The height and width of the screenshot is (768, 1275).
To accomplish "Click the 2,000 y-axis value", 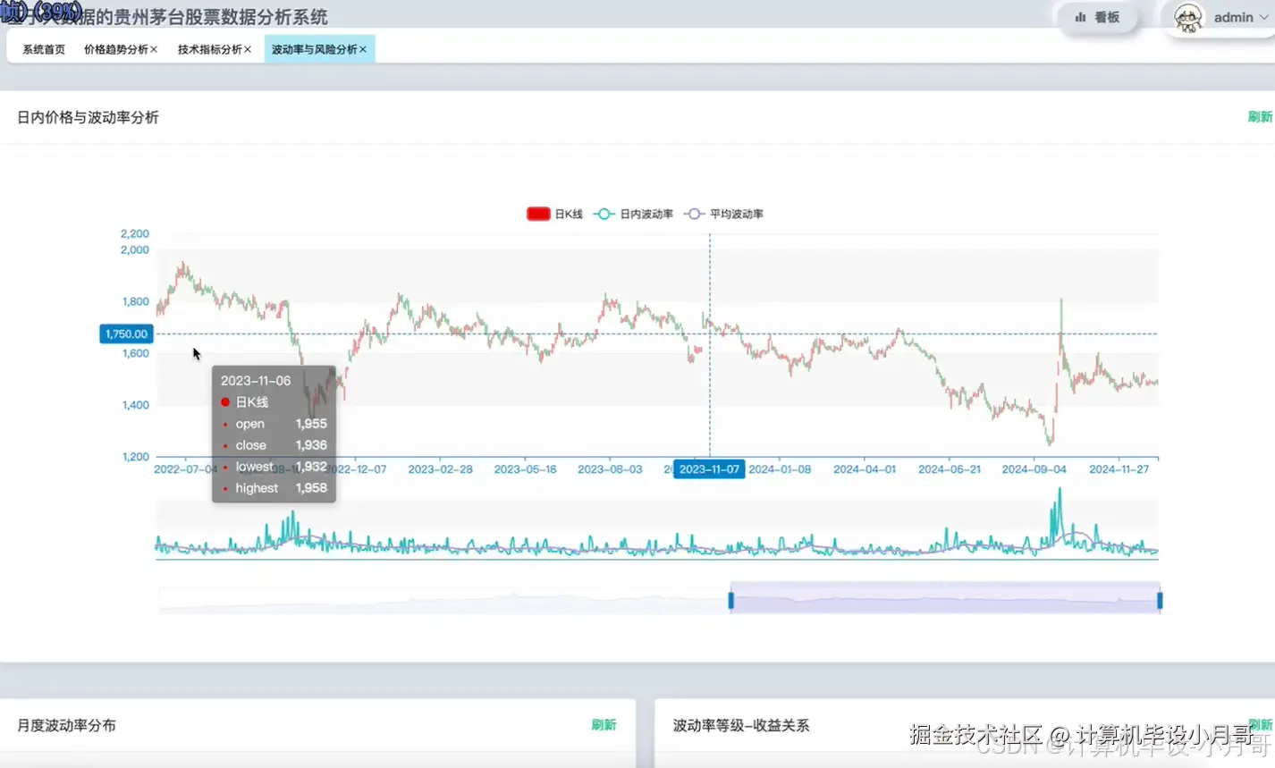I will [135, 250].
